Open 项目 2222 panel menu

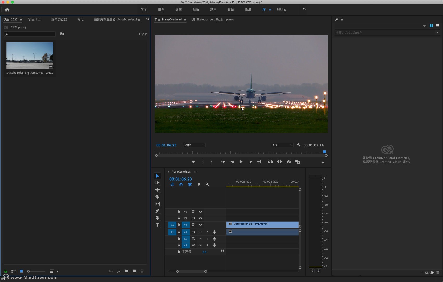pyautogui.click(x=21, y=20)
